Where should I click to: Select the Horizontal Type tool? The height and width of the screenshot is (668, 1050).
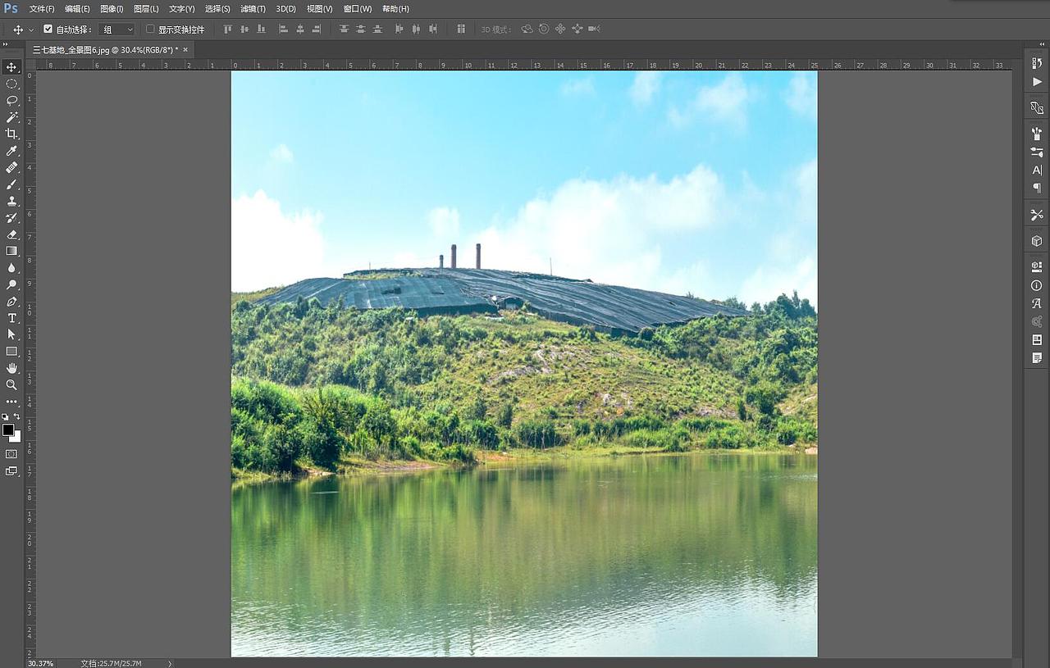point(11,318)
